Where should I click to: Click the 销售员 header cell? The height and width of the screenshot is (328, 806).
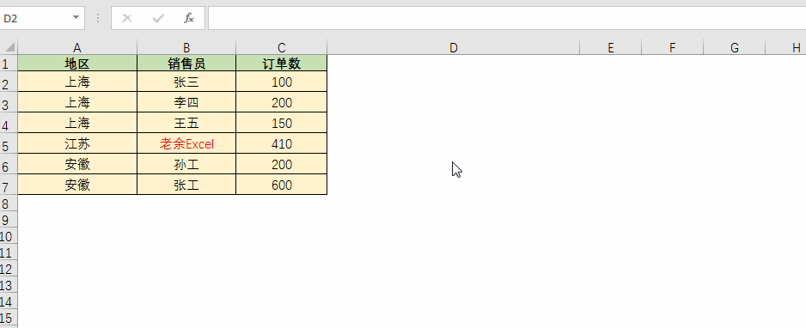186,64
